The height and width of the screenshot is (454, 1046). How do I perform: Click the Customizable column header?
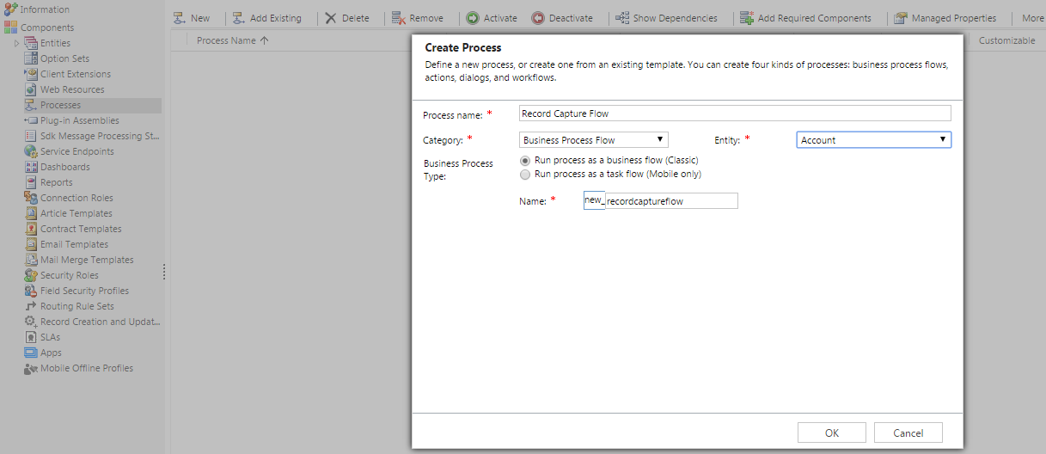pyautogui.click(x=1006, y=40)
